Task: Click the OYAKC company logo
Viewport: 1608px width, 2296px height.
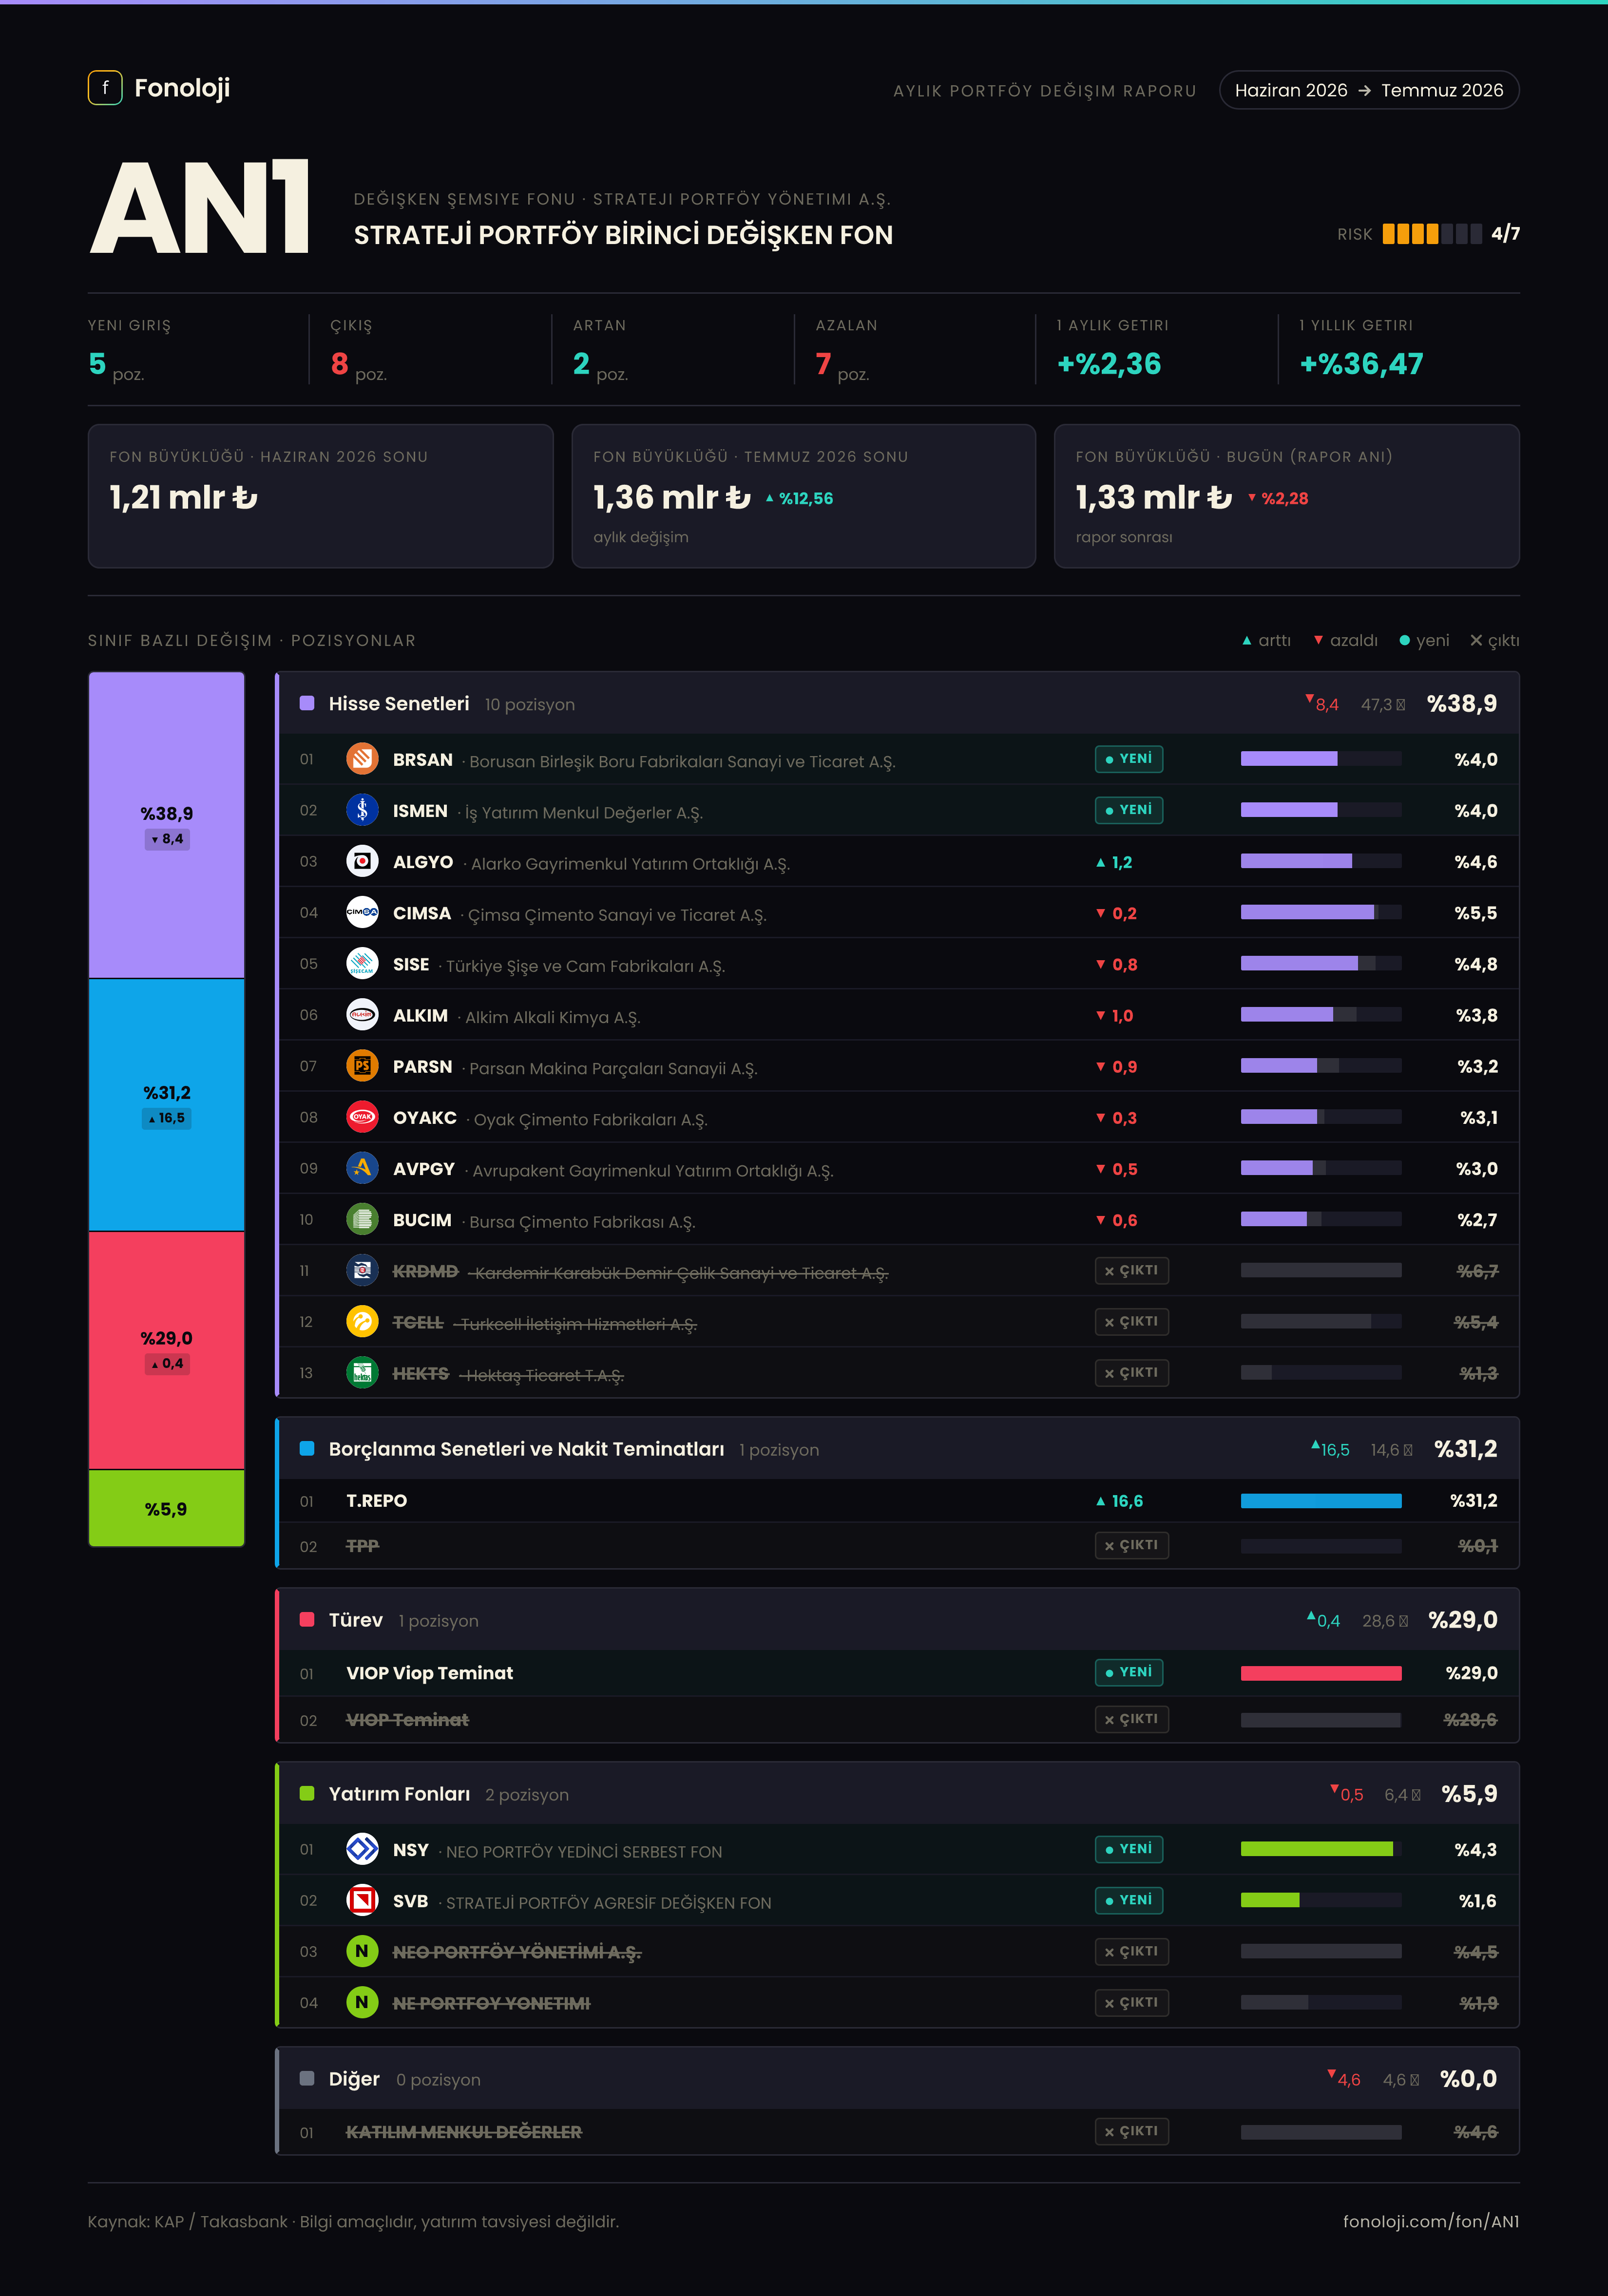Action: click(x=362, y=1117)
